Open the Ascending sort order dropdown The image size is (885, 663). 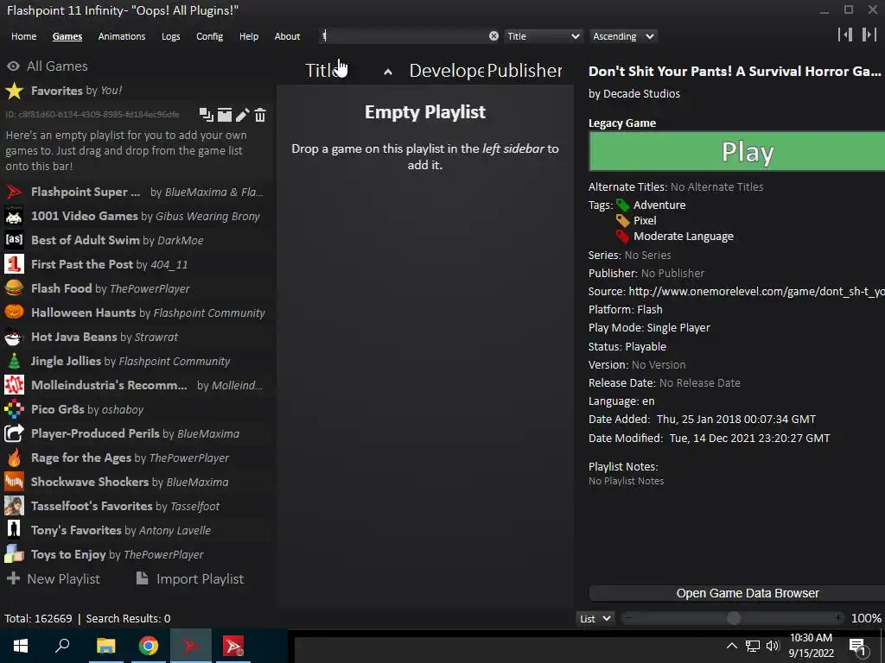coord(623,36)
